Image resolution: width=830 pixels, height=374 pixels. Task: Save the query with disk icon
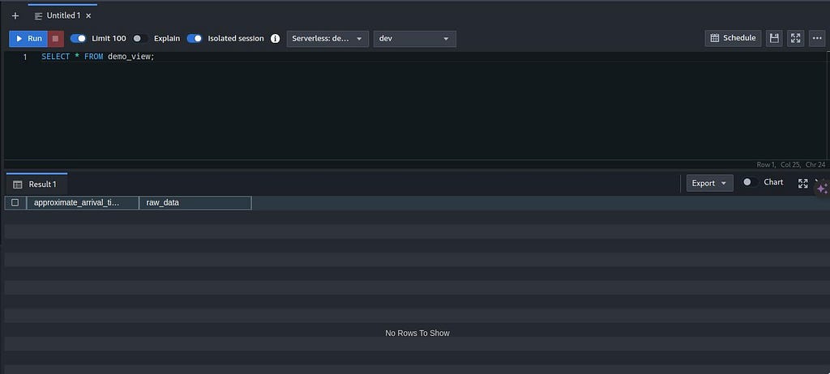[x=774, y=38]
